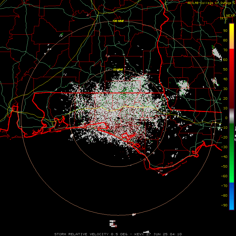Click the -20 value on the velocity scale
This screenshot has width=236, height=236.
[224, 137]
